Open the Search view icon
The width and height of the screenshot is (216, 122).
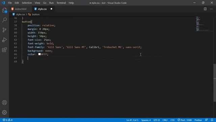click(x=4, y=20)
